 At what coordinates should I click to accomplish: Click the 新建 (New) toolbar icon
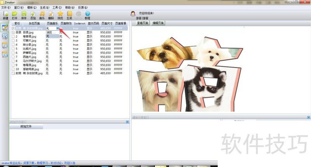tap(5, 14)
